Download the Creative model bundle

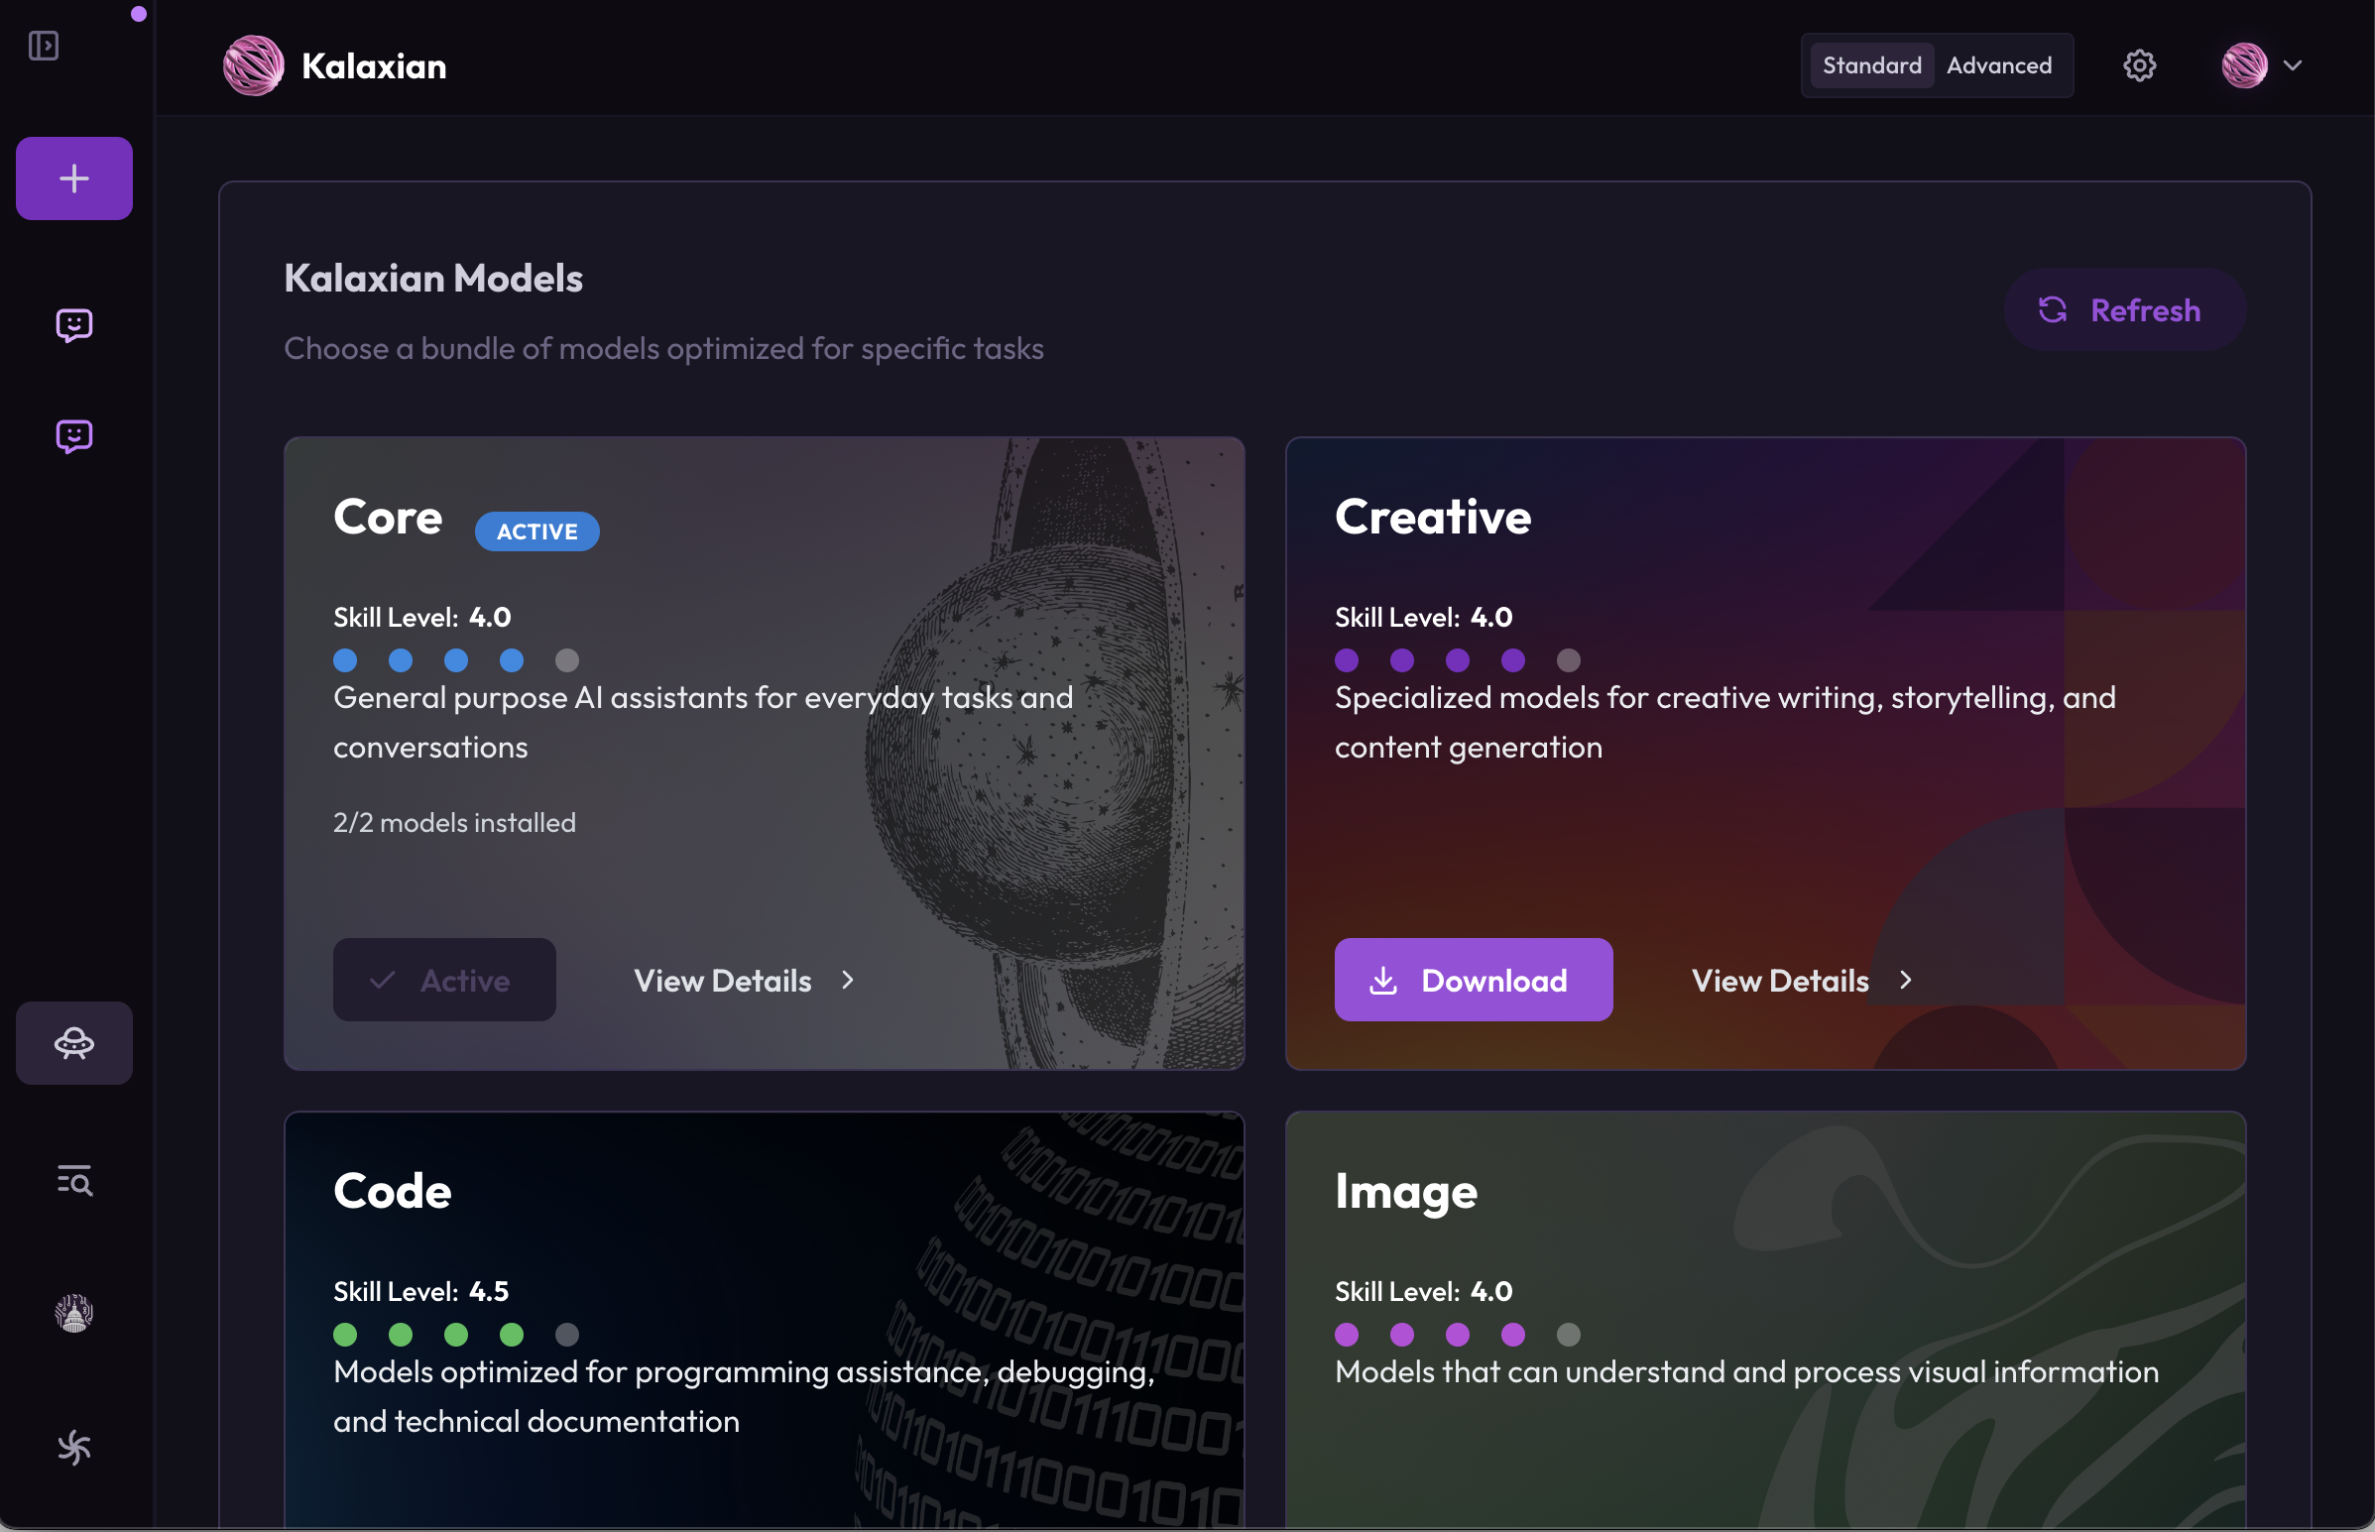pyautogui.click(x=1473, y=981)
